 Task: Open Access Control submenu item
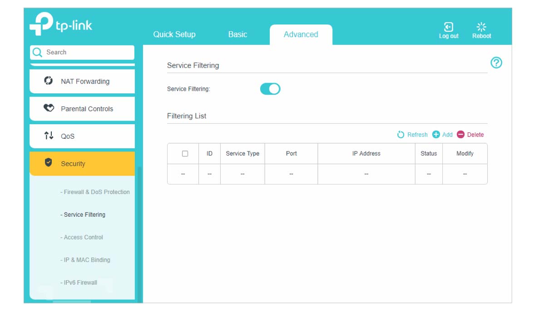pyautogui.click(x=82, y=237)
